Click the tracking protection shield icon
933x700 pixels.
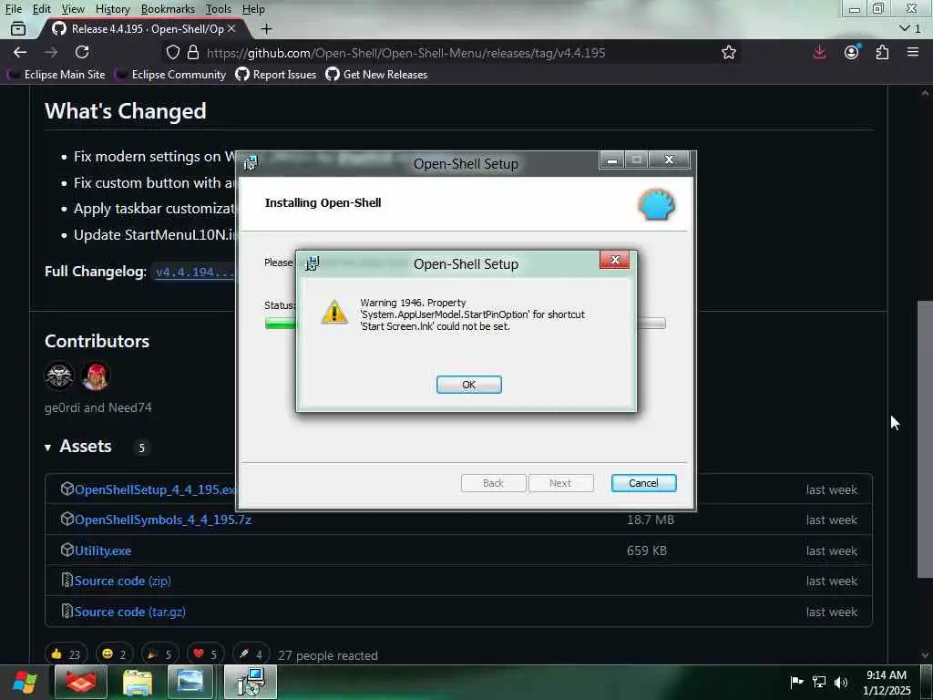pyautogui.click(x=172, y=52)
